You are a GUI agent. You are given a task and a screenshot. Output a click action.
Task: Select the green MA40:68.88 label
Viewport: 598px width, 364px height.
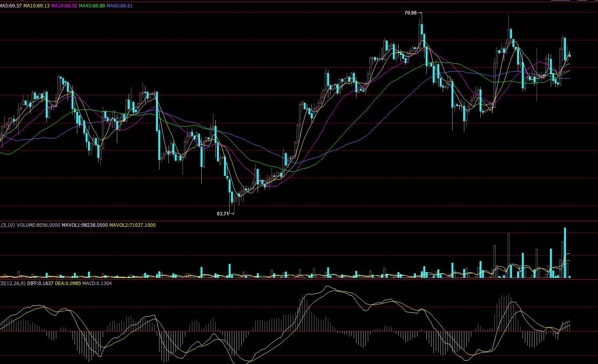pos(92,6)
